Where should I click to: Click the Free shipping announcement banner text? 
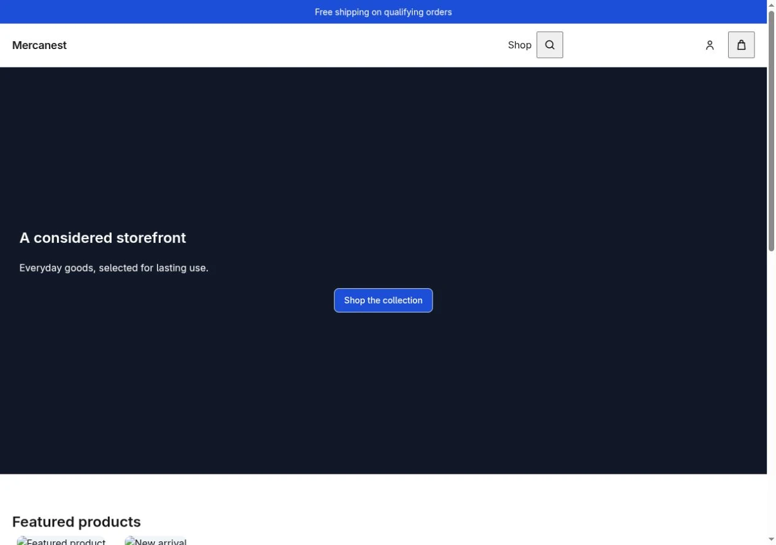pyautogui.click(x=383, y=12)
